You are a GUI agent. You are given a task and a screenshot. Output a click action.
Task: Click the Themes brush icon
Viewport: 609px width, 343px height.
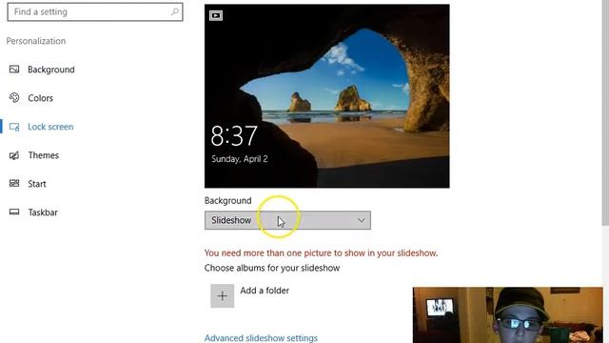click(x=14, y=155)
